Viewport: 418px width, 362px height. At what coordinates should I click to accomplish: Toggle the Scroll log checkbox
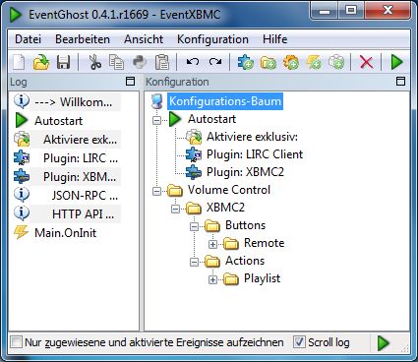tap(299, 342)
